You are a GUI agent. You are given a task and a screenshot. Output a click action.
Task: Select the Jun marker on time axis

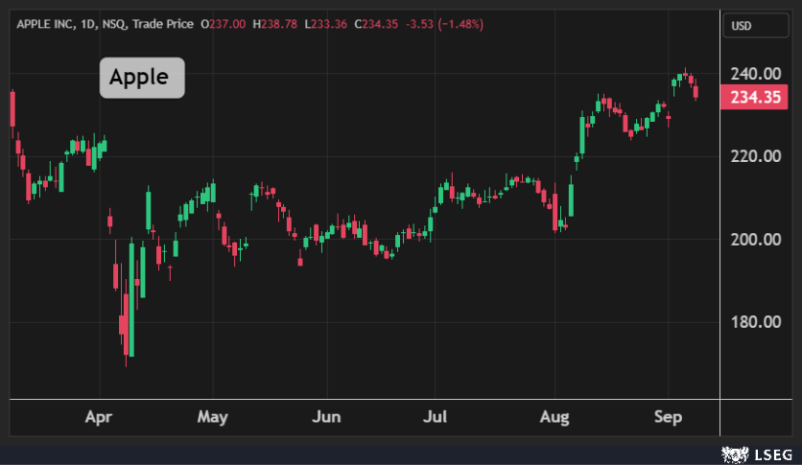[327, 417]
